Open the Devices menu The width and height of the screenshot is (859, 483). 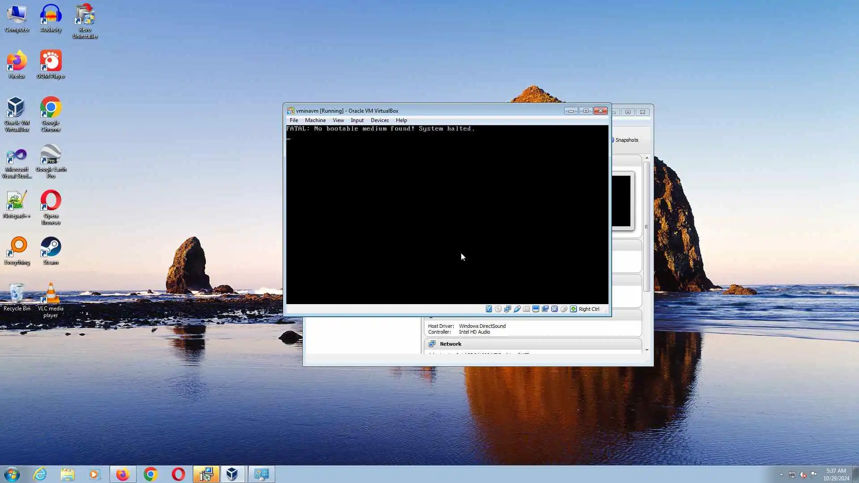379,120
